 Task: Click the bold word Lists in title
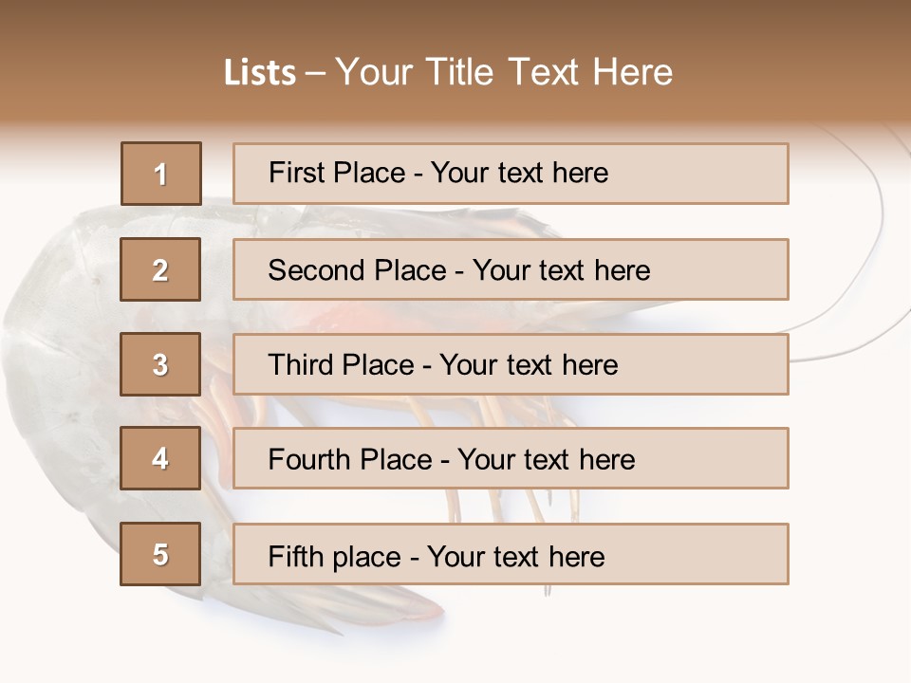[x=260, y=73]
